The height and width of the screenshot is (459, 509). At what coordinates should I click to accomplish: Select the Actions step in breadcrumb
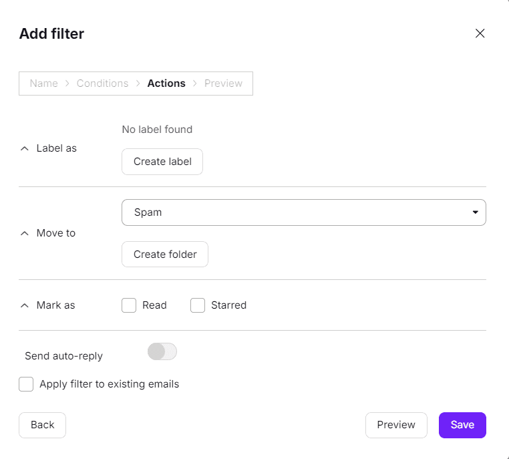click(x=166, y=84)
